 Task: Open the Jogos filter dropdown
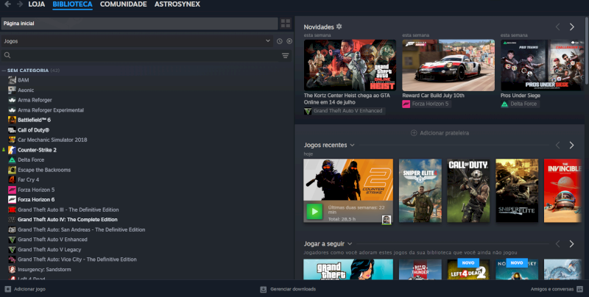tap(137, 41)
